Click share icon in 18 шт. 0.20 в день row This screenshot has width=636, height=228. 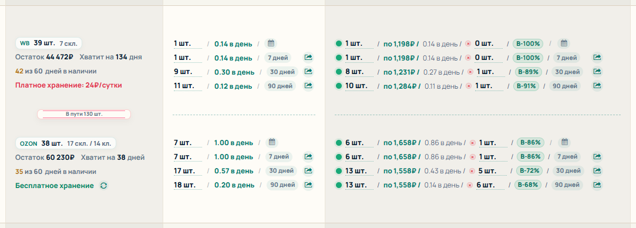click(x=308, y=185)
